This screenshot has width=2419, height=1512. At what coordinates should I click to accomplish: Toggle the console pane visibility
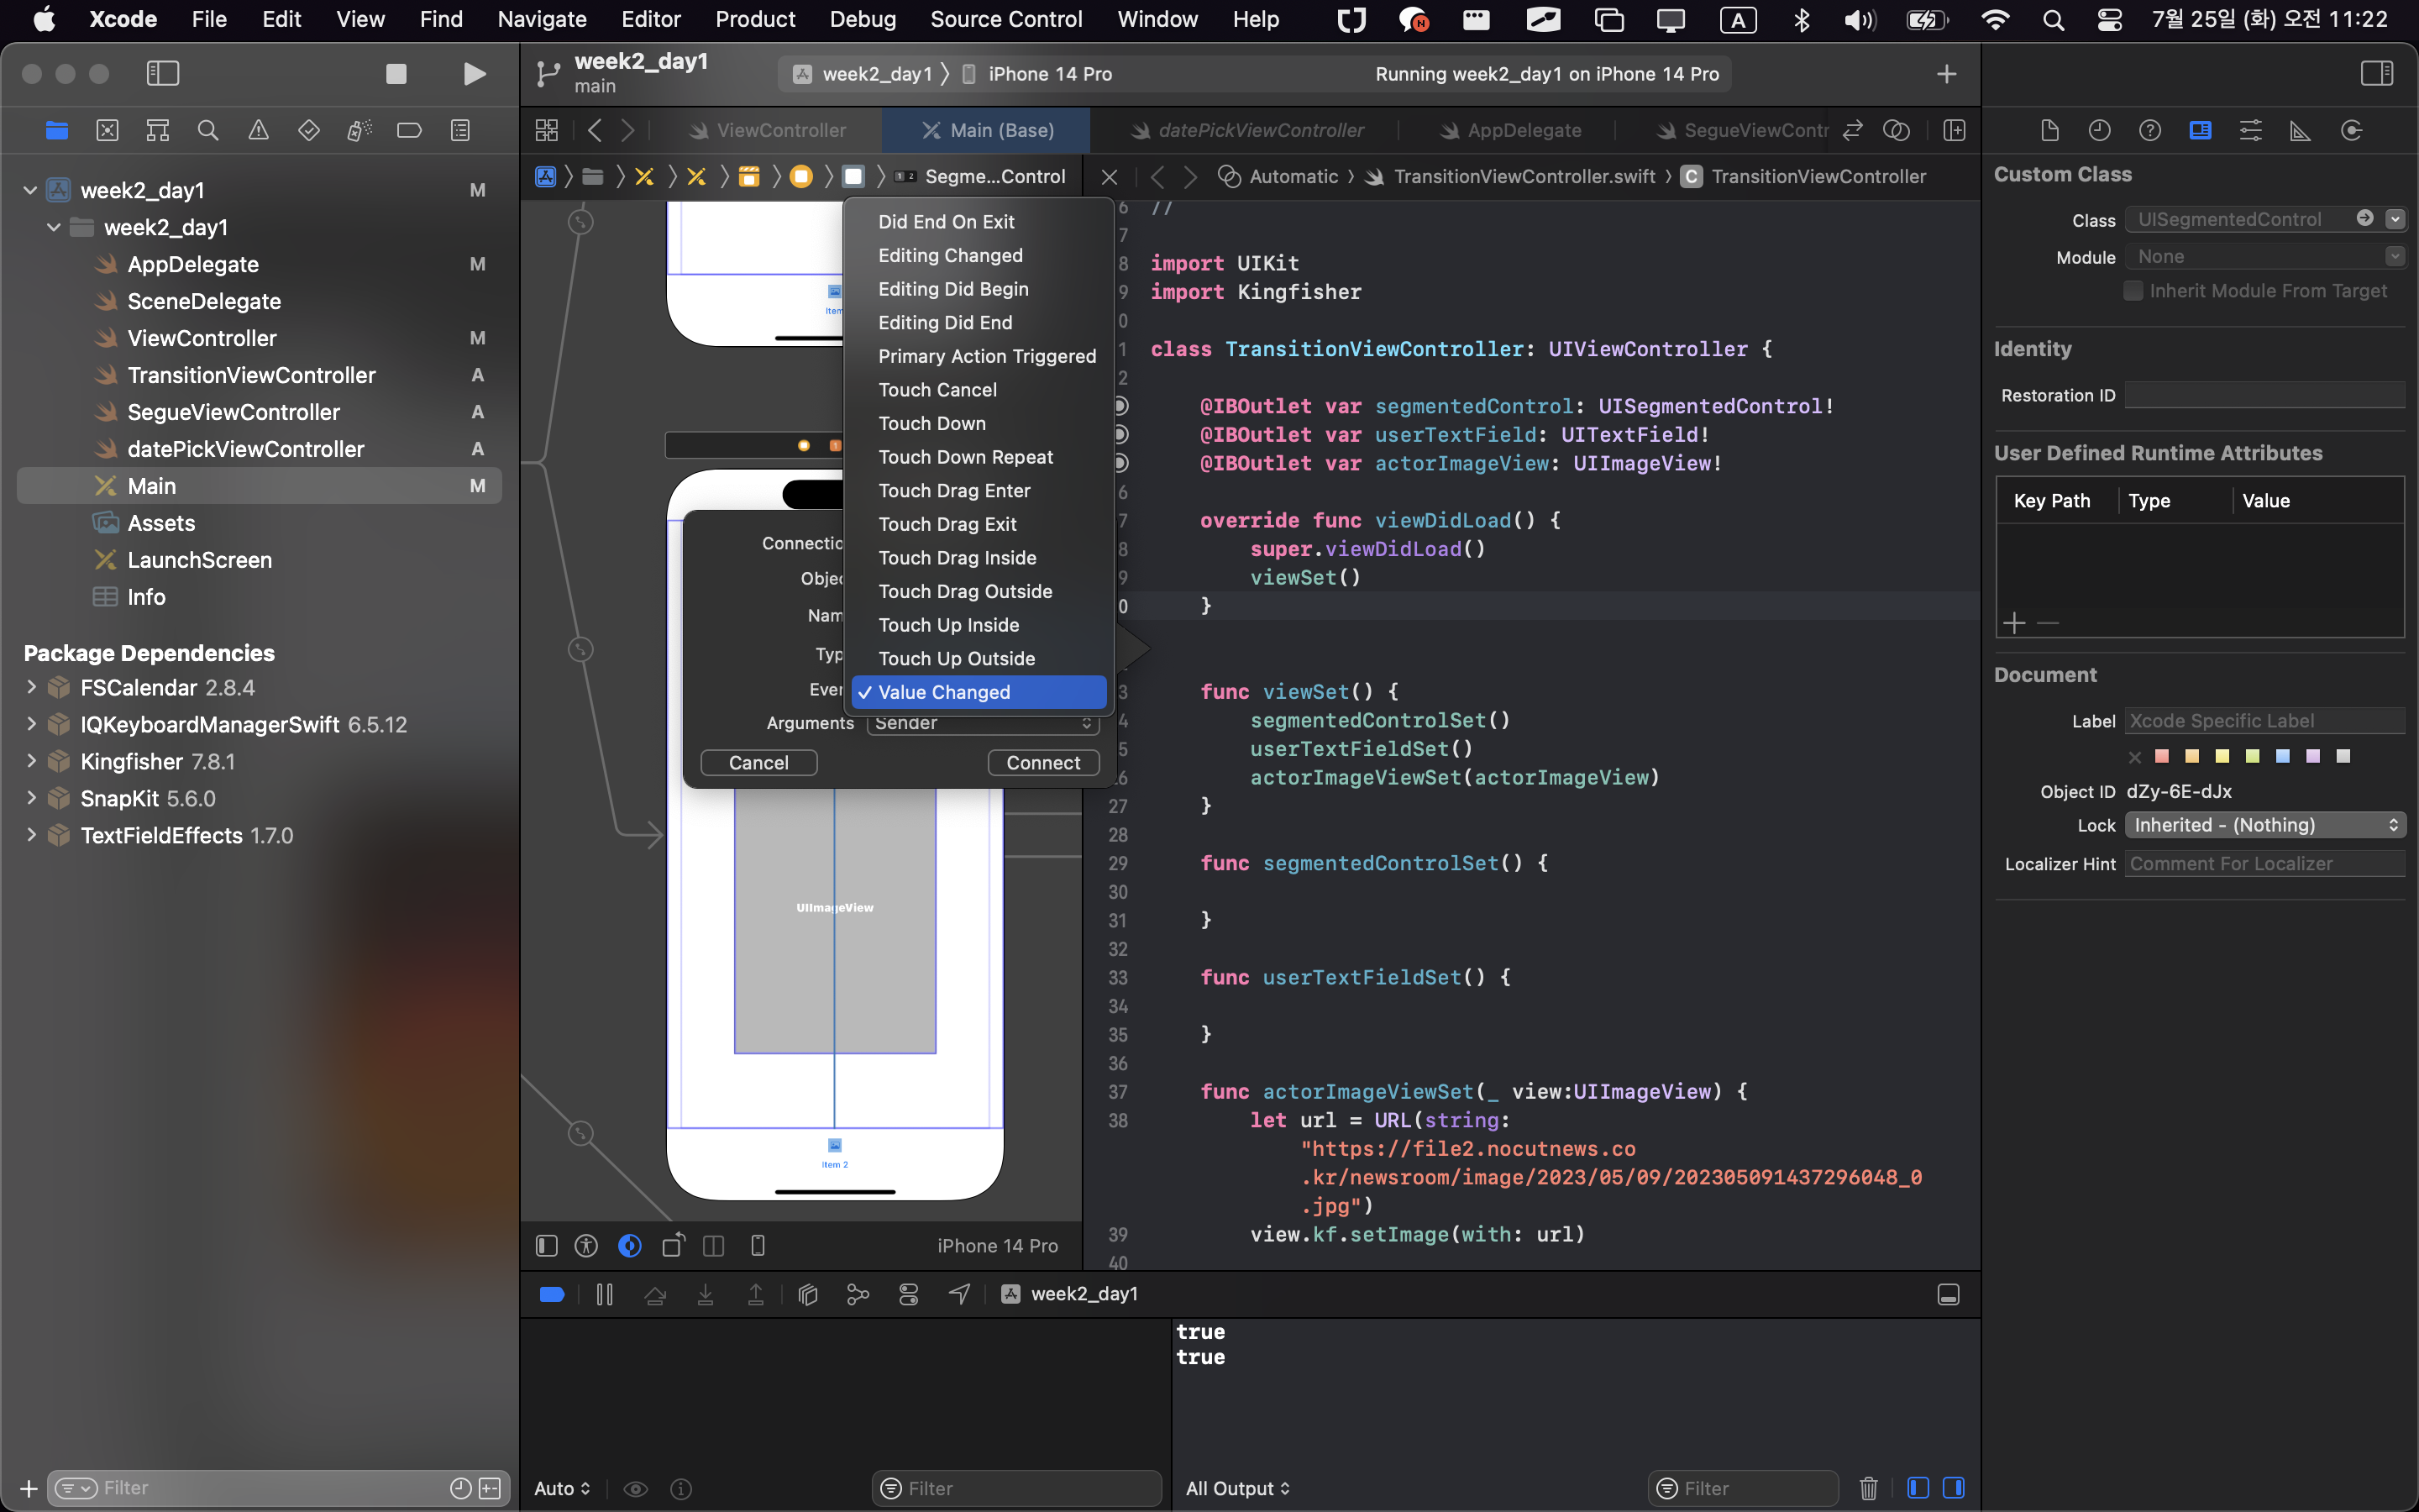tap(1953, 1488)
